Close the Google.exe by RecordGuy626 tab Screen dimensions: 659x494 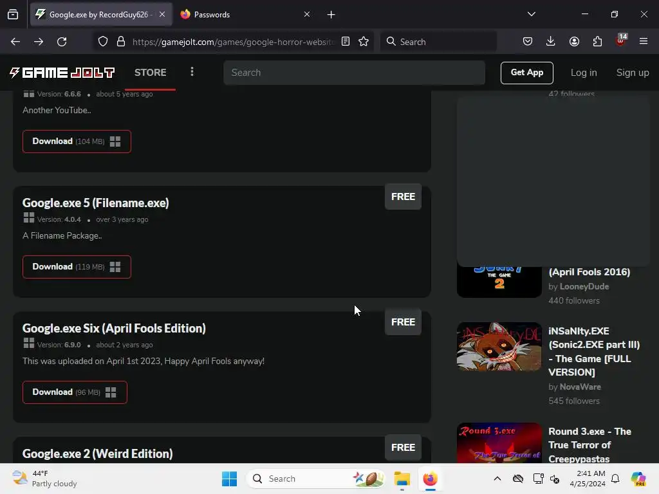click(x=162, y=15)
